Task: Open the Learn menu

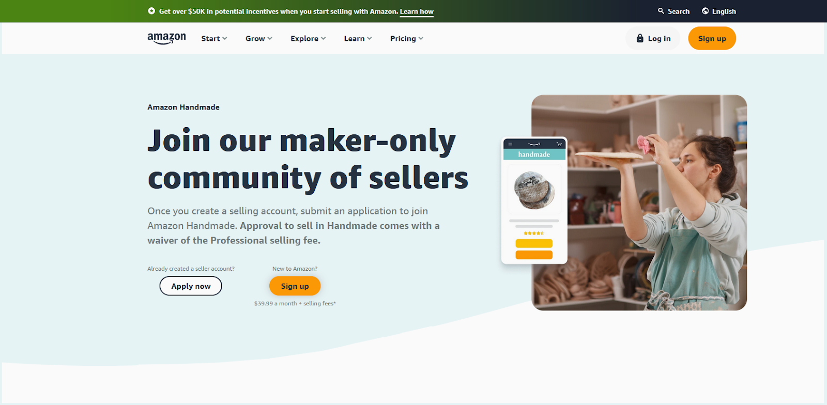Action: point(358,38)
